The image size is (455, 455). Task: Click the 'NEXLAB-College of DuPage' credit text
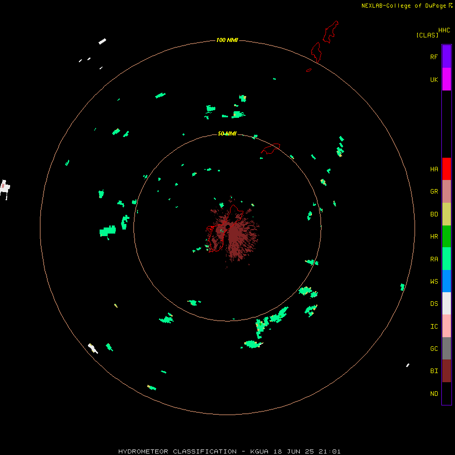tap(404, 6)
